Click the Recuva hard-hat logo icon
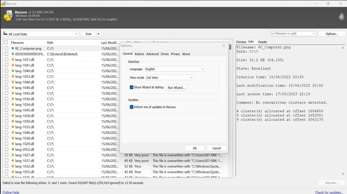This screenshot has height=194, width=347. [x=8, y=16]
